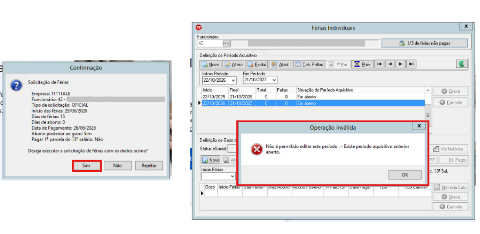The height and width of the screenshot is (234, 480).
Task: Click the Prov. hourglass button
Action: tap(363, 64)
